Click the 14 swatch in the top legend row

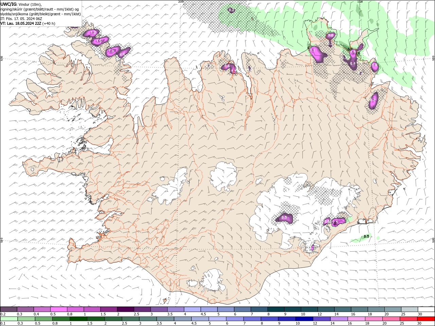coord(343,309)
